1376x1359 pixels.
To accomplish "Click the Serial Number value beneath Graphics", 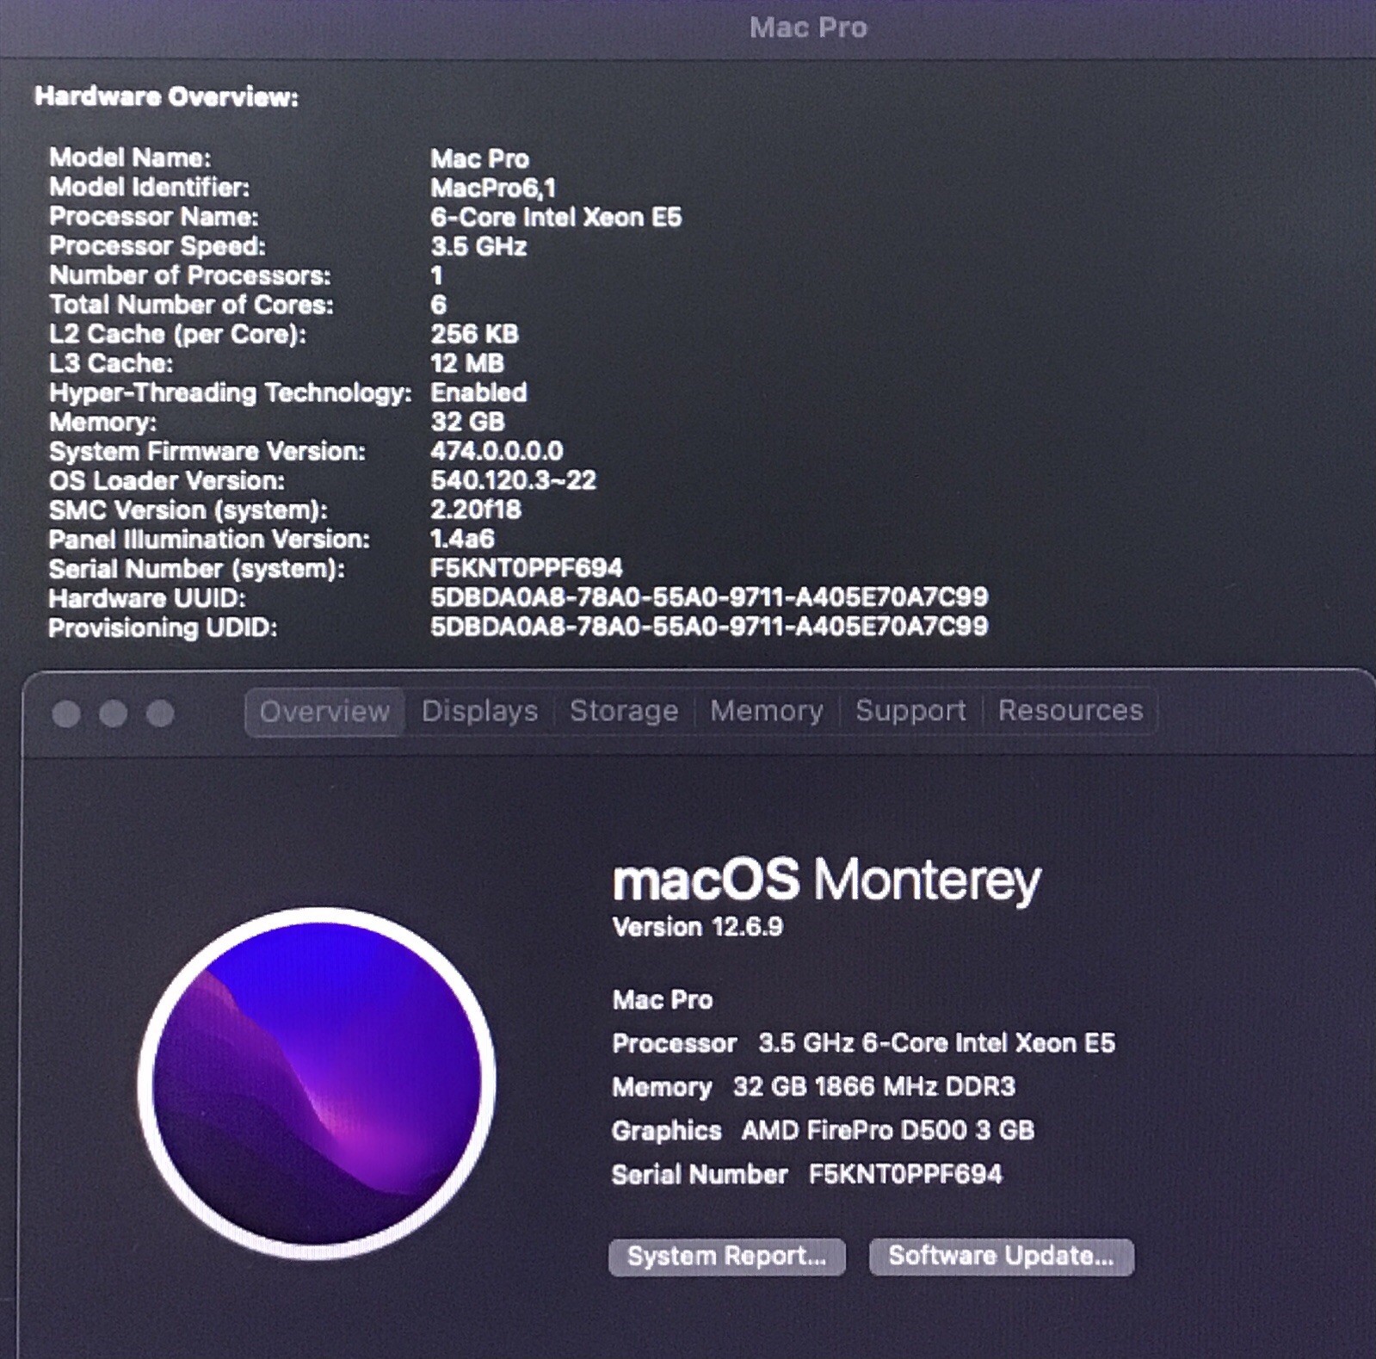I will point(905,1175).
